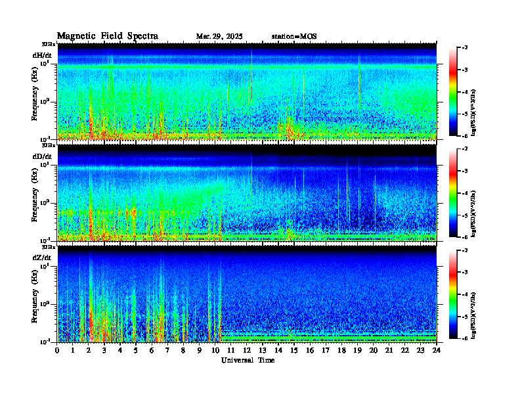
Task: Click hour '15' on the time axis
Action: click(x=294, y=350)
